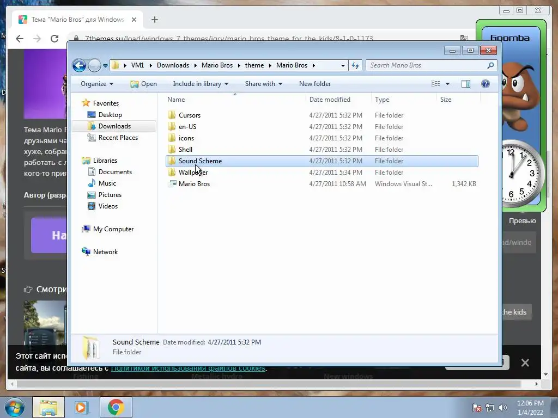558x418 pixels.
Task: Select My Computer in the navigation pane
Action: [113, 229]
